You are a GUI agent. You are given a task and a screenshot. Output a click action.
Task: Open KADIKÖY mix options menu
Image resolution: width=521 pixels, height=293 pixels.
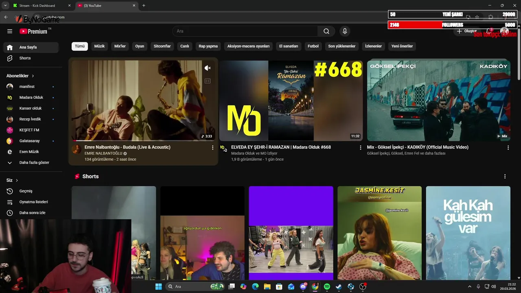tap(508, 148)
